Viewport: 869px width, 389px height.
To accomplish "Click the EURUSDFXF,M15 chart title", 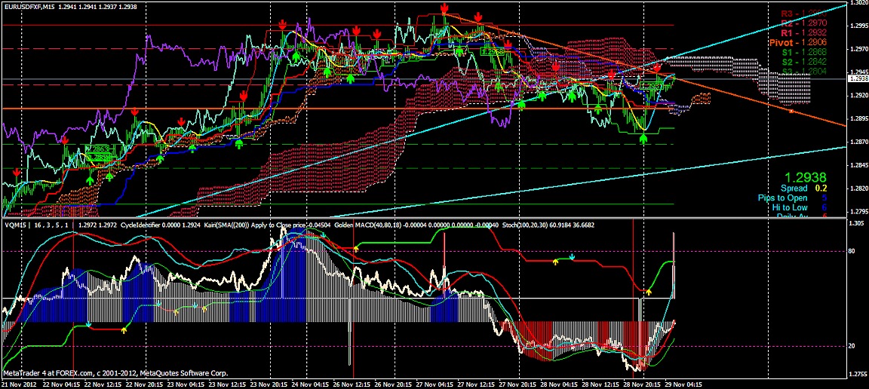I will (32, 6).
